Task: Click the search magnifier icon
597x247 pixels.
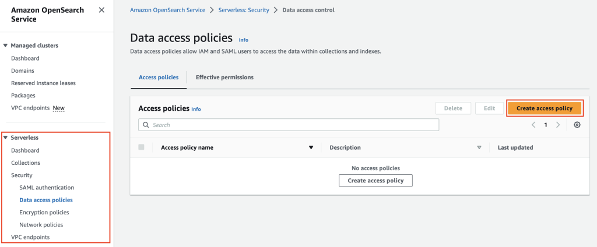Action: tap(145, 125)
